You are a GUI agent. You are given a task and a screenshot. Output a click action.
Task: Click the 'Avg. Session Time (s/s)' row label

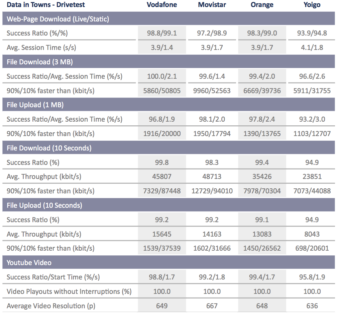coord(41,48)
